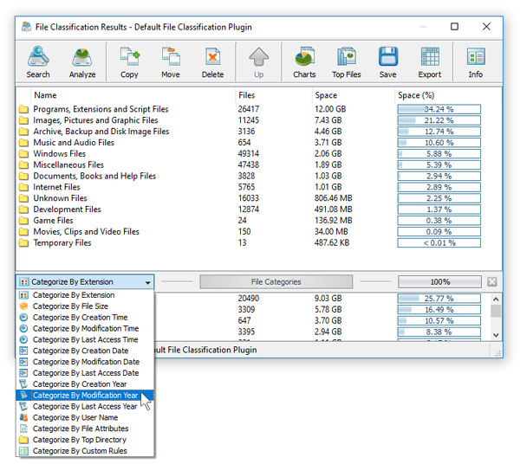The width and height of the screenshot is (520, 464).
Task: Choose Categorize By Last Access Date option
Action: click(x=85, y=373)
